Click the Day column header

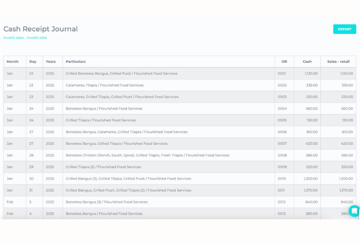tap(33, 61)
